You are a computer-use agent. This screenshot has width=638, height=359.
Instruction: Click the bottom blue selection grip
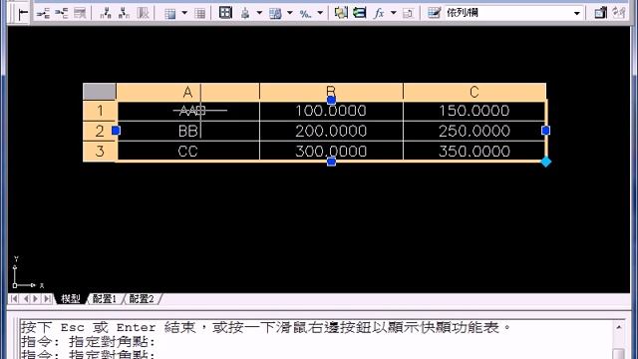point(331,162)
